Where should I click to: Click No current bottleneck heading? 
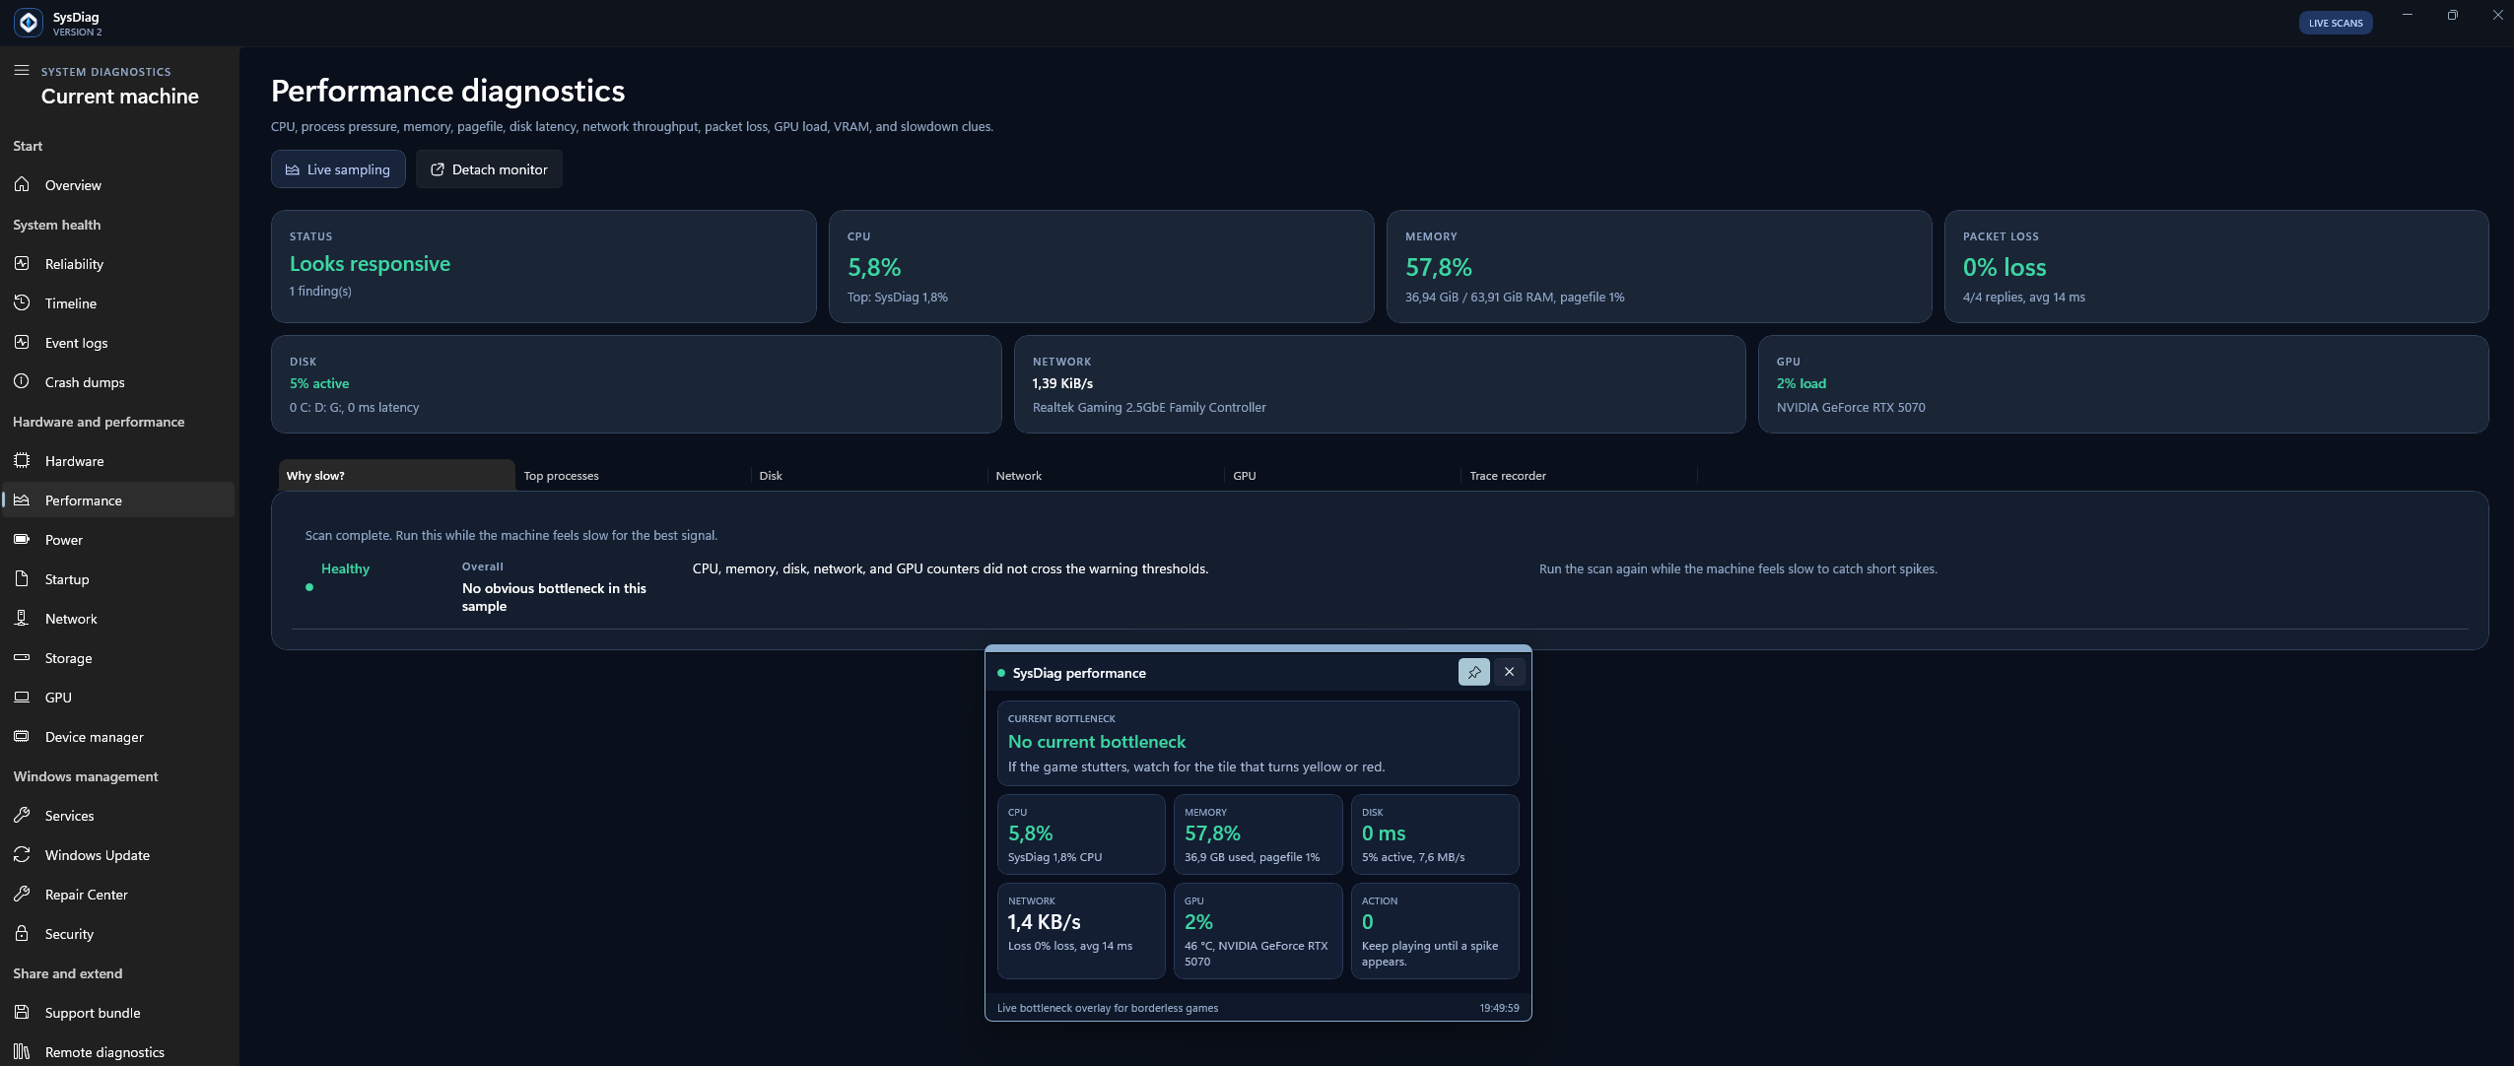(1096, 742)
